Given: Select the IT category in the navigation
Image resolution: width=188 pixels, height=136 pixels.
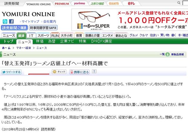Looking at the screenshot, I should coord(31,35).
